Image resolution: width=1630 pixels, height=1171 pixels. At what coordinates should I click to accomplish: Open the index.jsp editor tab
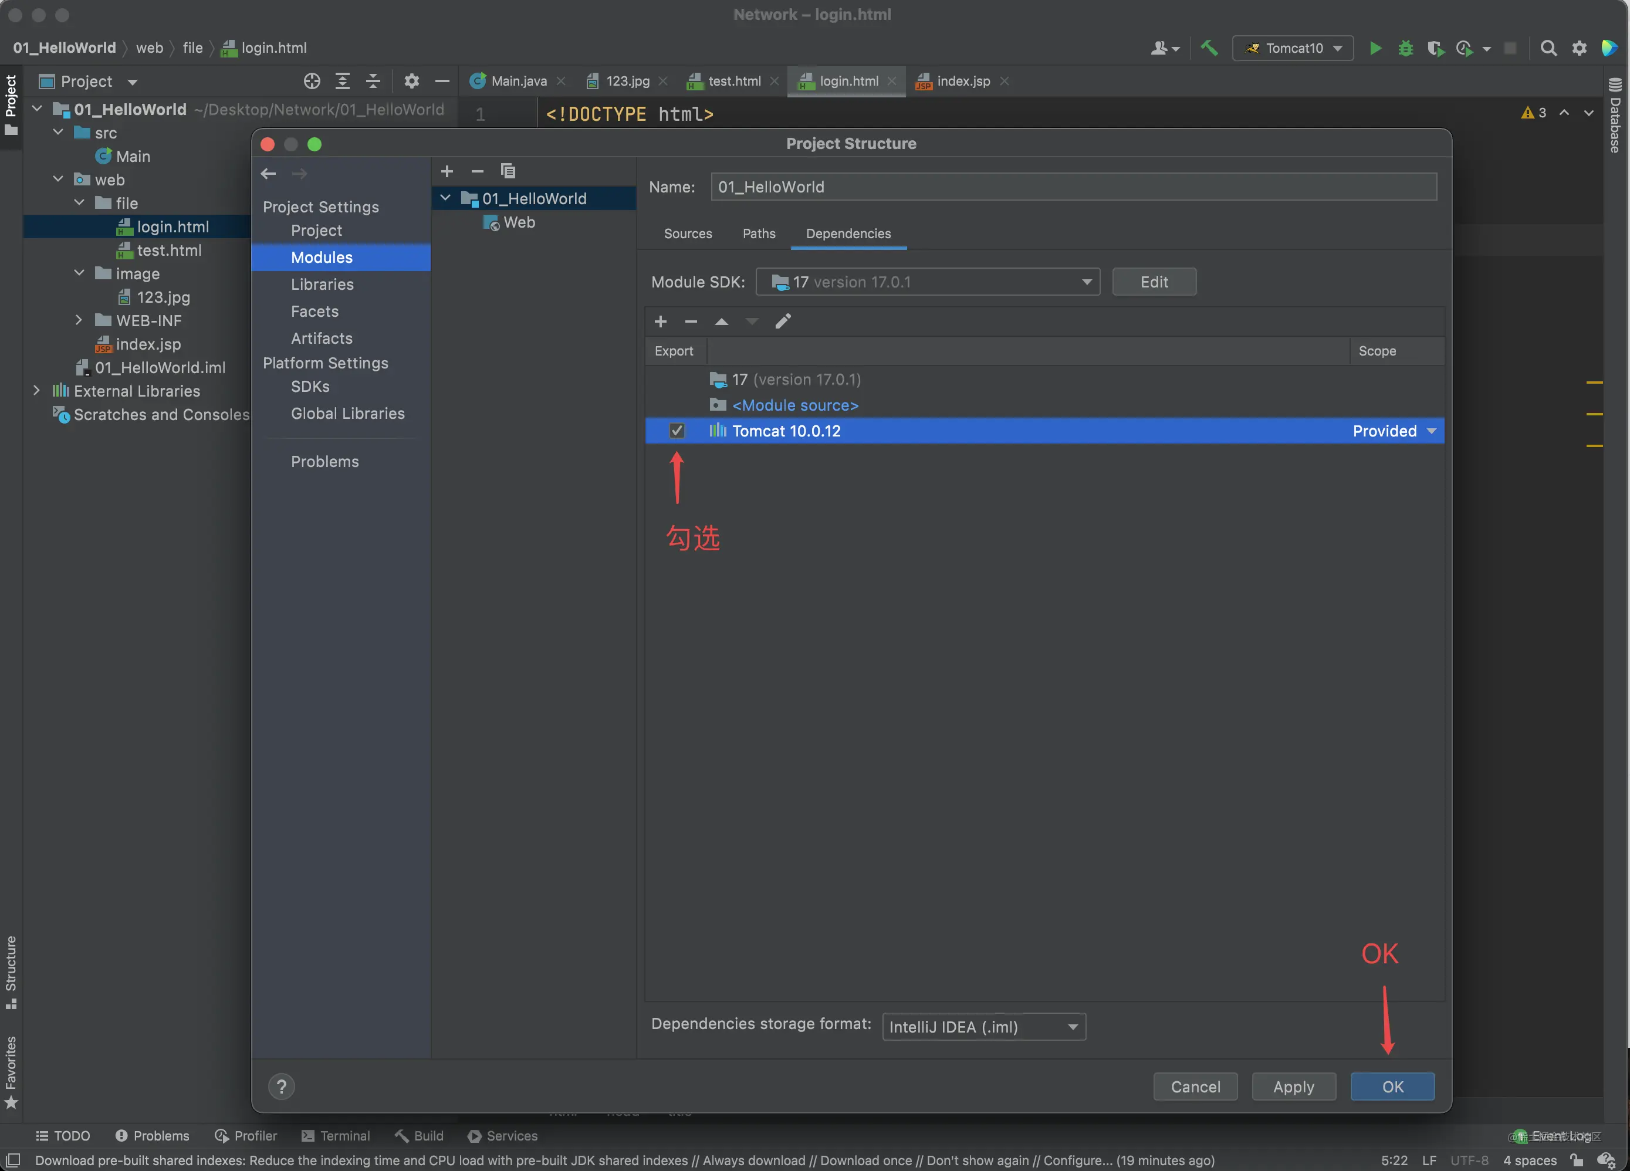coord(962,81)
